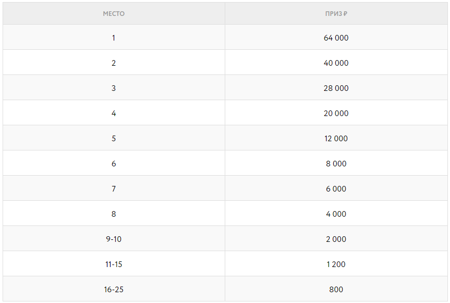
Task: Select the place 4 cell
Action: [114, 113]
